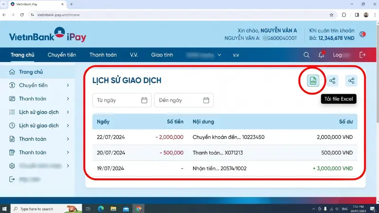Click the logout arrow icon in navbar
379x213 pixels.
tap(362, 55)
